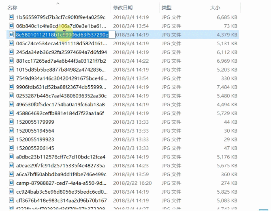Select file name a6ca7bff60abbdba9dd1f4be746e499c
This screenshot has width=271, height=211.
coord(61,175)
